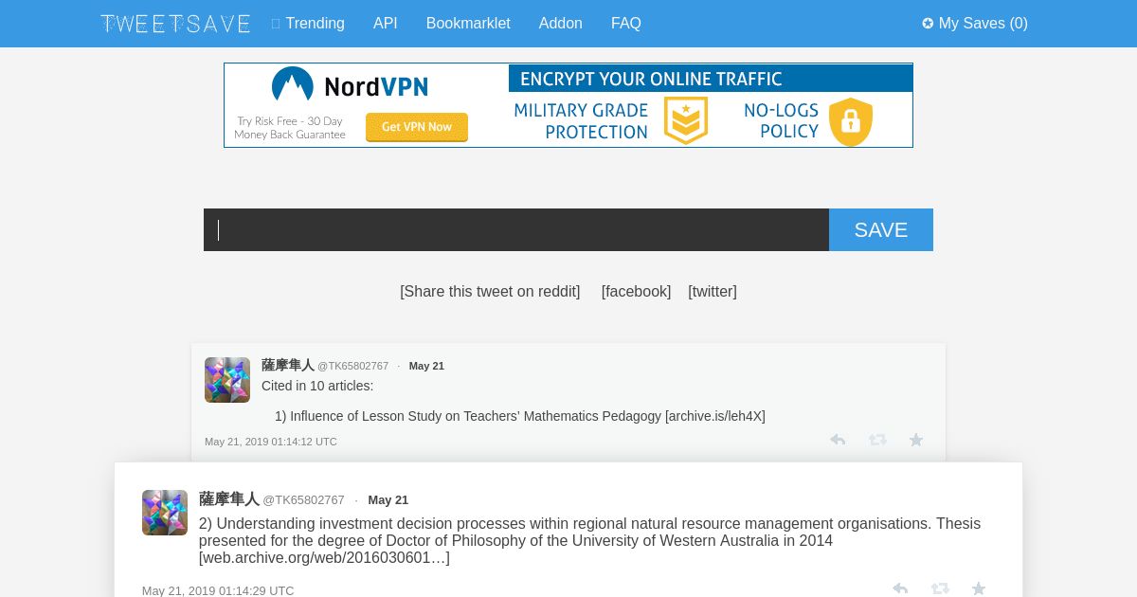Open @TK65802767 handle in the first tweet
Image resolution: width=1137 pixels, height=597 pixels.
(352, 366)
